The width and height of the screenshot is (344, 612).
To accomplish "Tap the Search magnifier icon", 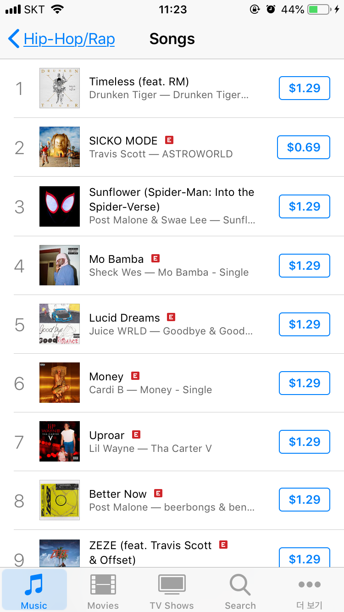I will click(x=240, y=585).
